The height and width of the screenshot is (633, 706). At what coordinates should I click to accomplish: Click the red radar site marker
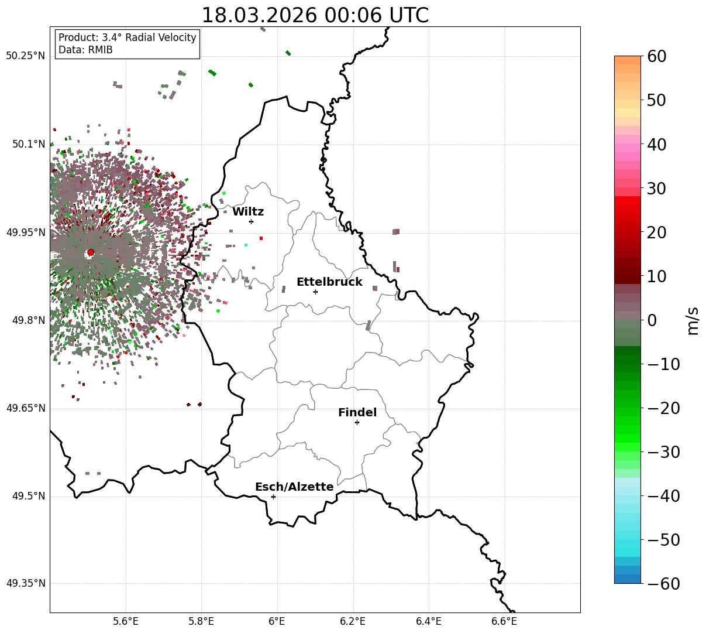(90, 252)
